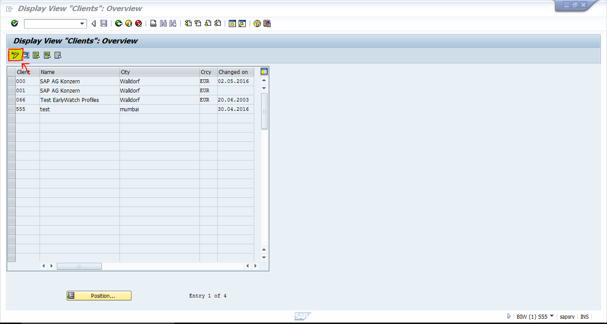Click inside the command input field
Screen dimensions: 607x324
click(52, 23)
